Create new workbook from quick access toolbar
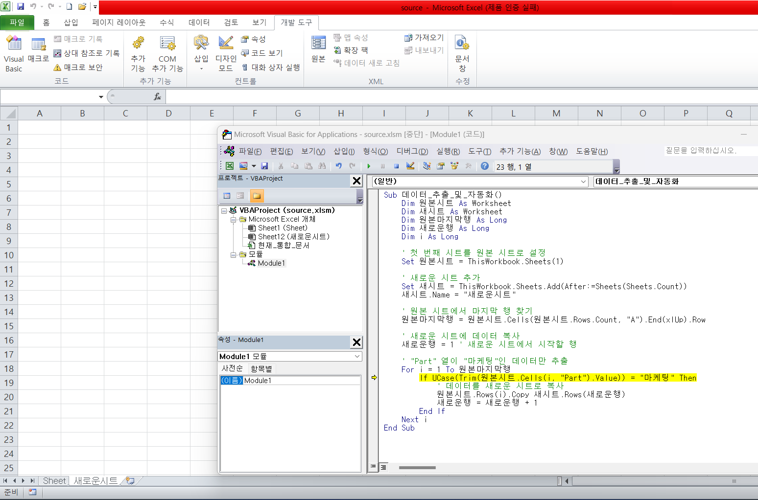758x500 pixels. pyautogui.click(x=70, y=7)
